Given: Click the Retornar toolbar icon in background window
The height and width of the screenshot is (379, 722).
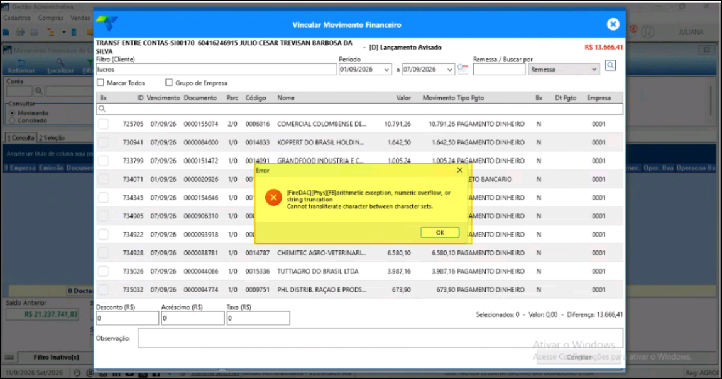Looking at the screenshot, I should pyautogui.click(x=21, y=67).
